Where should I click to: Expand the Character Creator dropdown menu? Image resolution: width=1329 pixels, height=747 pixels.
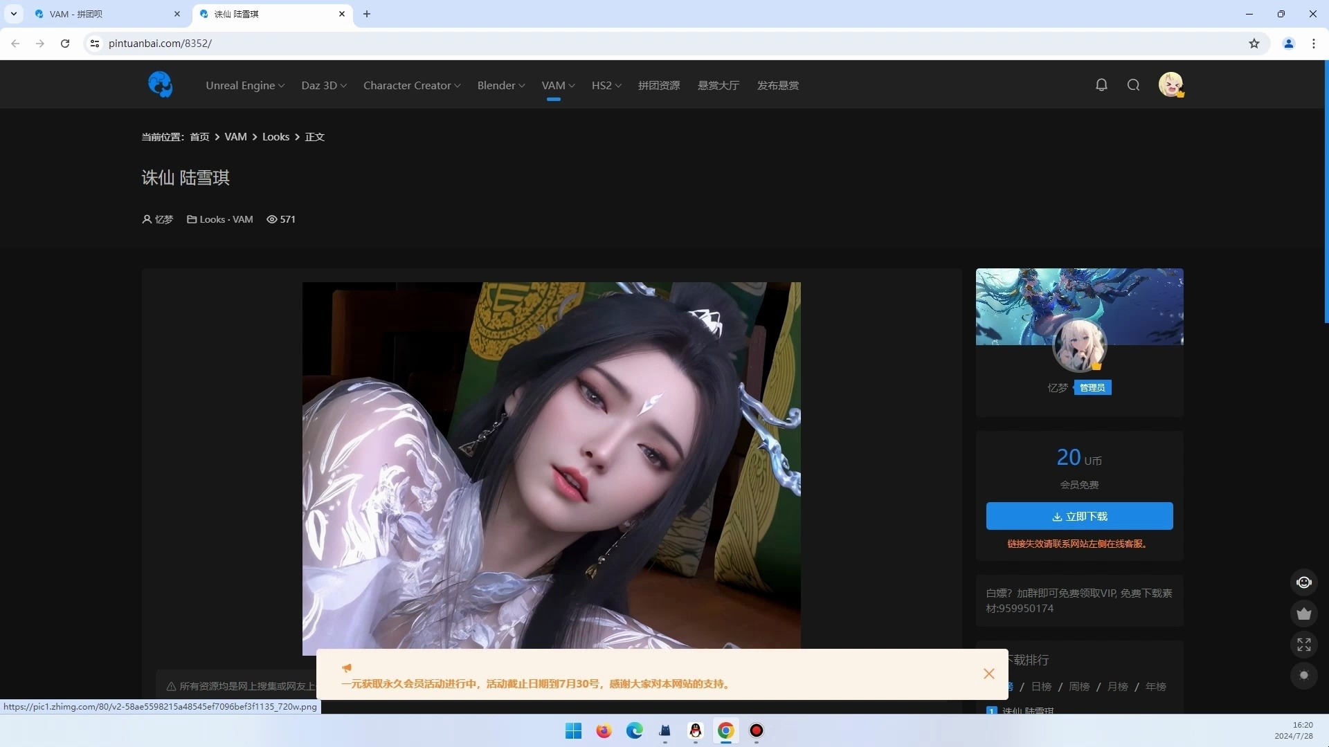(x=412, y=85)
